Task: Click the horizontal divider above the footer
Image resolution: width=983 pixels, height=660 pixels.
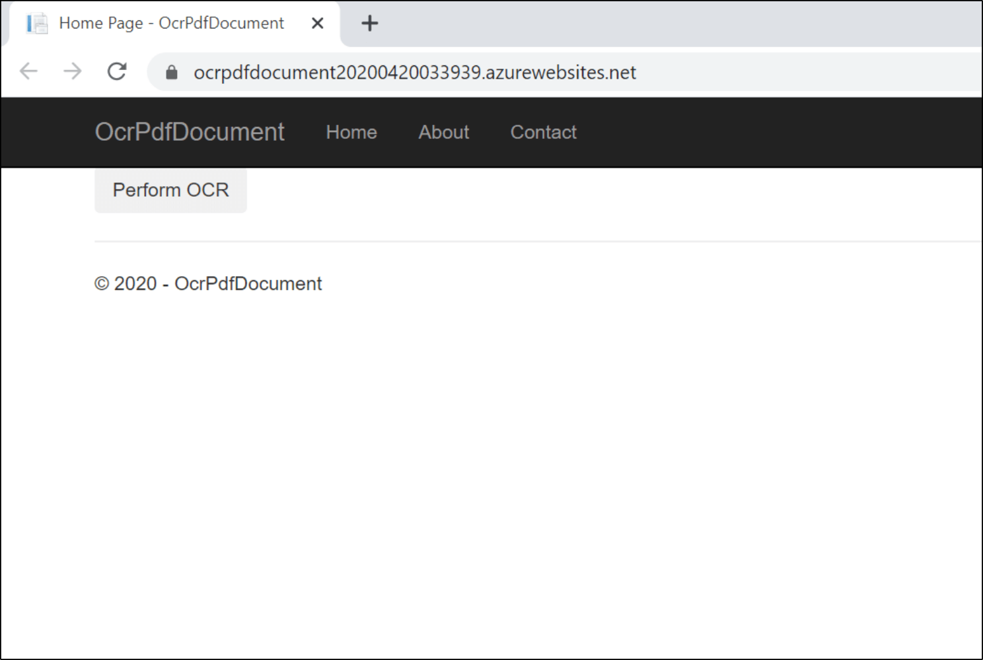Action: click(528, 241)
